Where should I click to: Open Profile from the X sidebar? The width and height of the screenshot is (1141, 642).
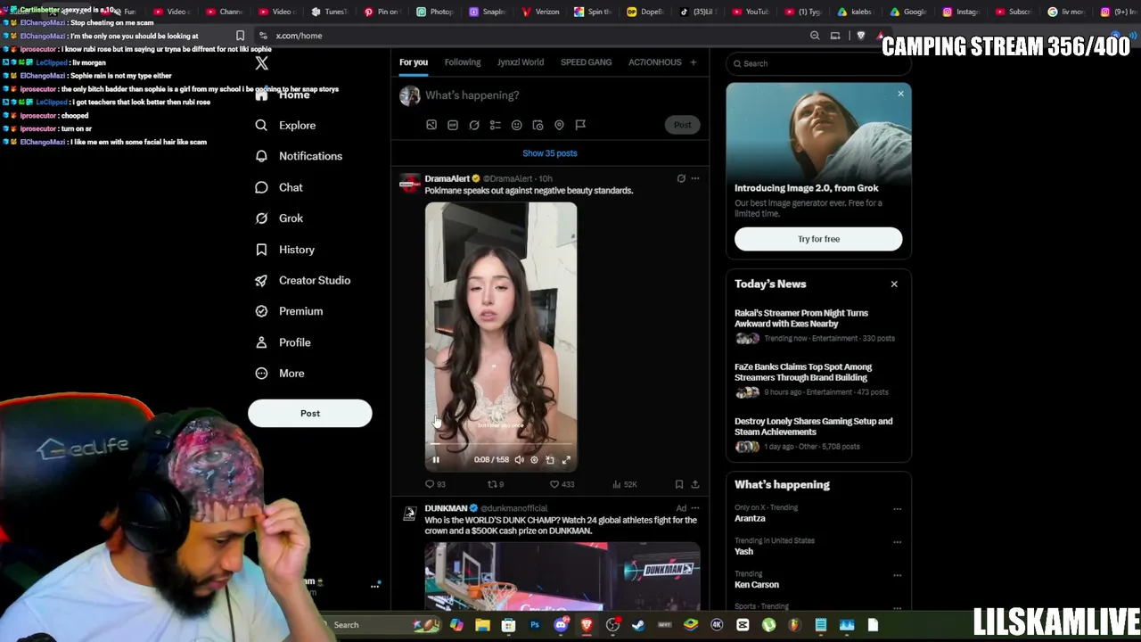tap(283, 342)
